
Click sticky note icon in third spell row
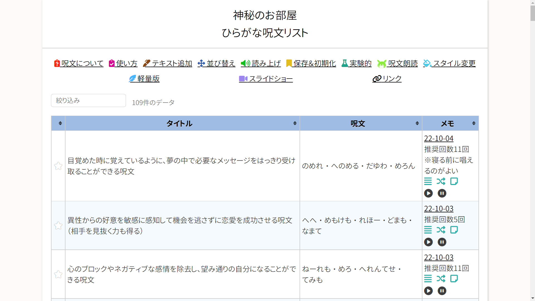454,279
